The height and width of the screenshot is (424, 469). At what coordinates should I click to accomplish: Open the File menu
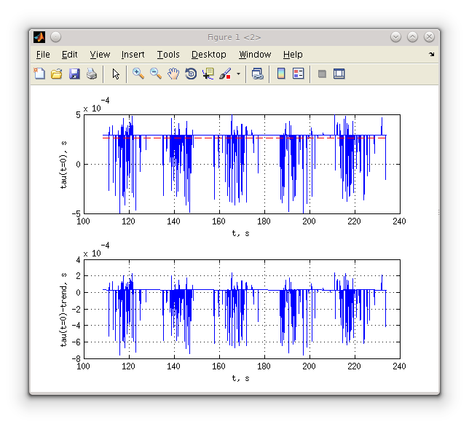click(43, 55)
